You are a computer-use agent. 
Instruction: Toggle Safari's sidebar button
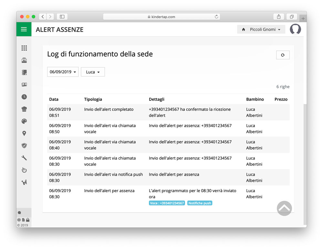point(62,17)
